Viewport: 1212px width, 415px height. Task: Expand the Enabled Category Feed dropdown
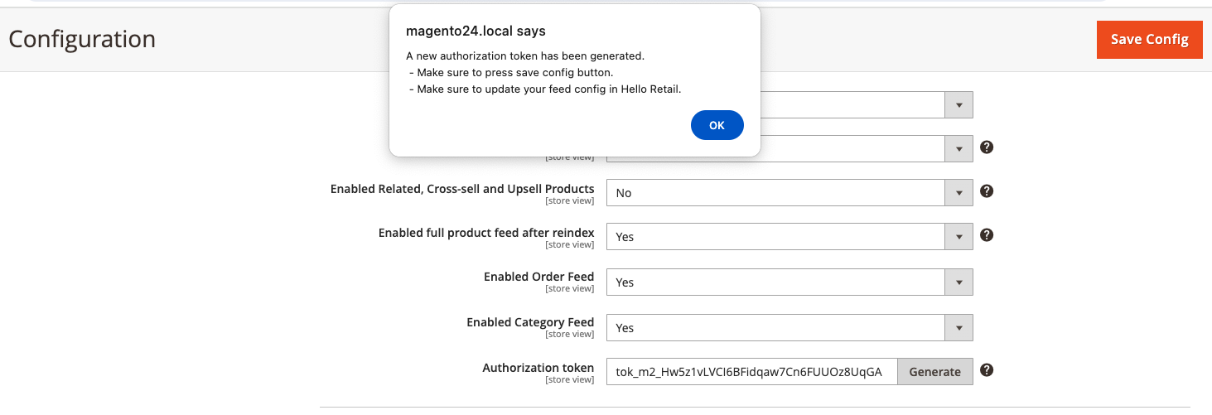[x=789, y=328]
